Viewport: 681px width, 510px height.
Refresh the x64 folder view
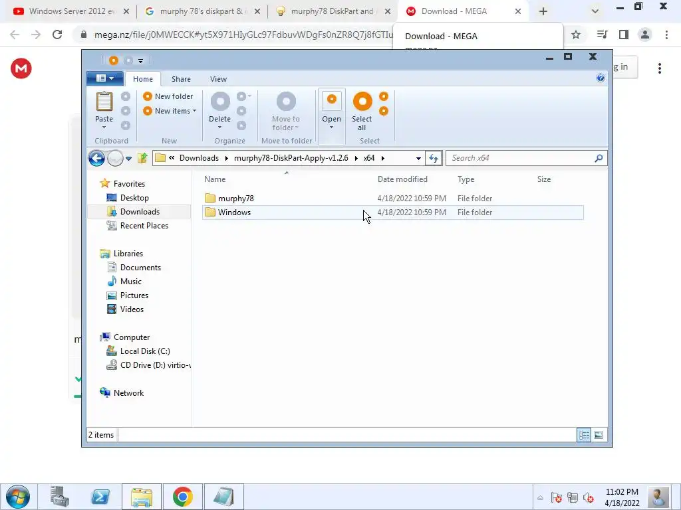434,158
